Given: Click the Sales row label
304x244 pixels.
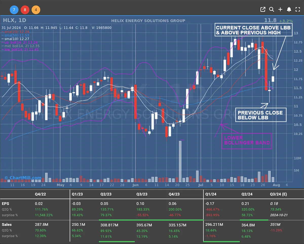Looking at the screenshot, I should coord(7,224).
